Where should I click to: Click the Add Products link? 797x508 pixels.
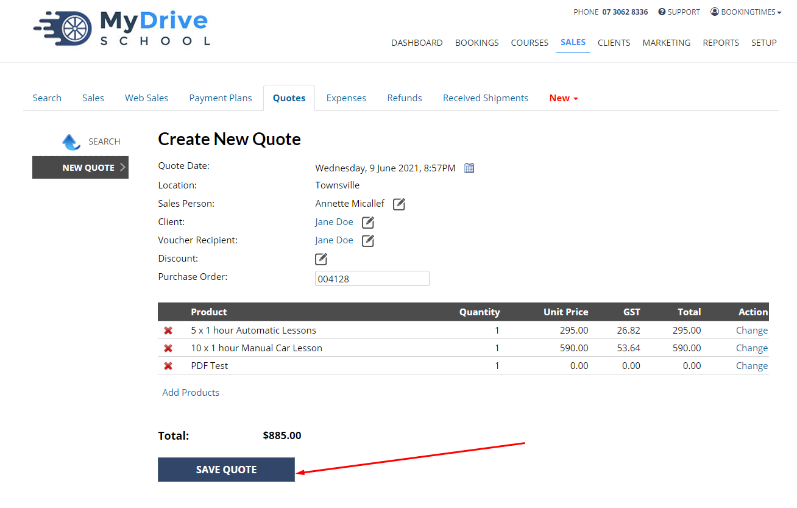pos(191,393)
